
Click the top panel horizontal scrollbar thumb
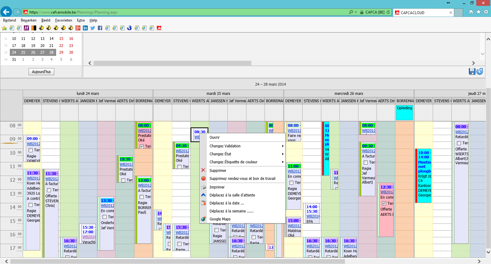172,63
